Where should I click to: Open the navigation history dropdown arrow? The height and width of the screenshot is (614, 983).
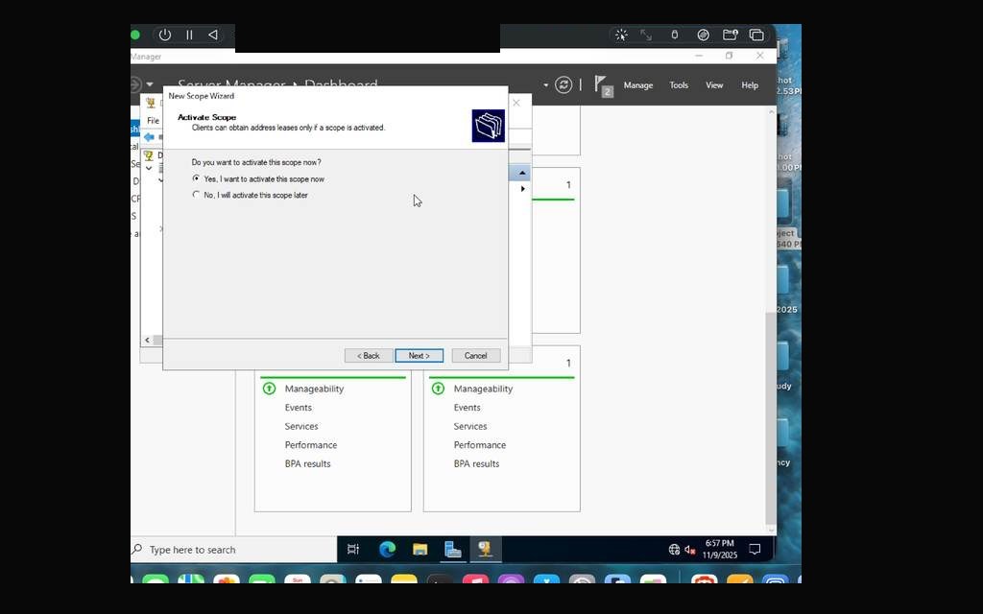tap(150, 84)
